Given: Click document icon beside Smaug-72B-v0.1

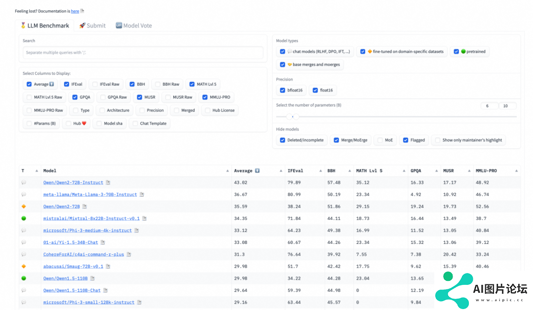Looking at the screenshot, I should (108, 267).
